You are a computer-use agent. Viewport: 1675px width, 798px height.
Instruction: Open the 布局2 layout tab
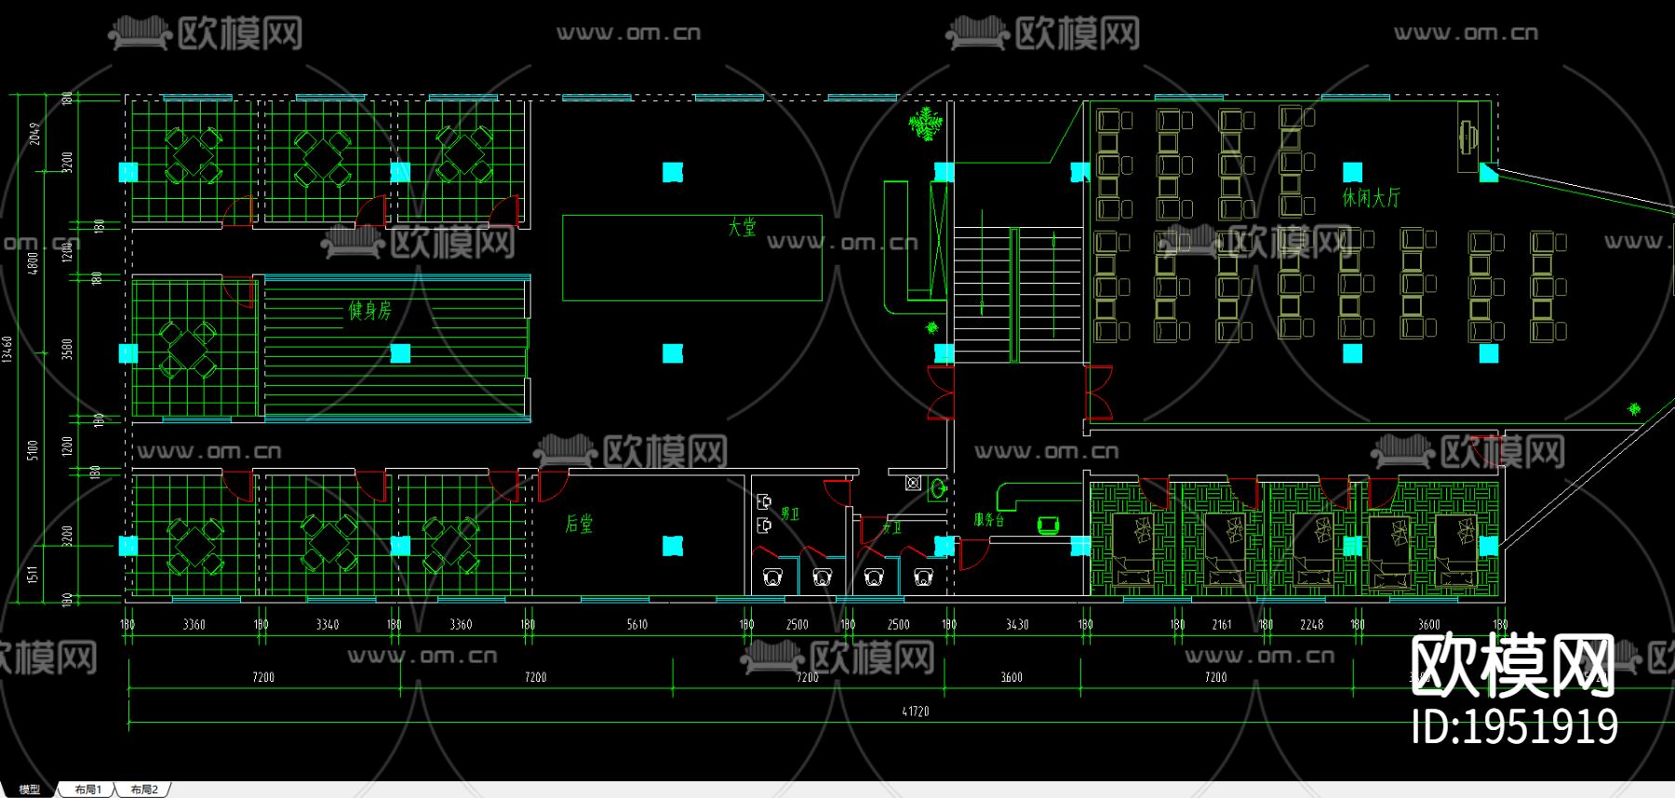tap(144, 790)
